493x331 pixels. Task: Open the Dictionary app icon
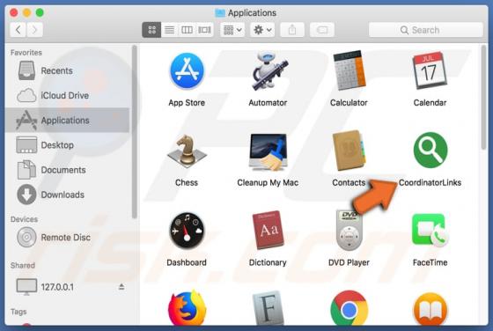[268, 231]
